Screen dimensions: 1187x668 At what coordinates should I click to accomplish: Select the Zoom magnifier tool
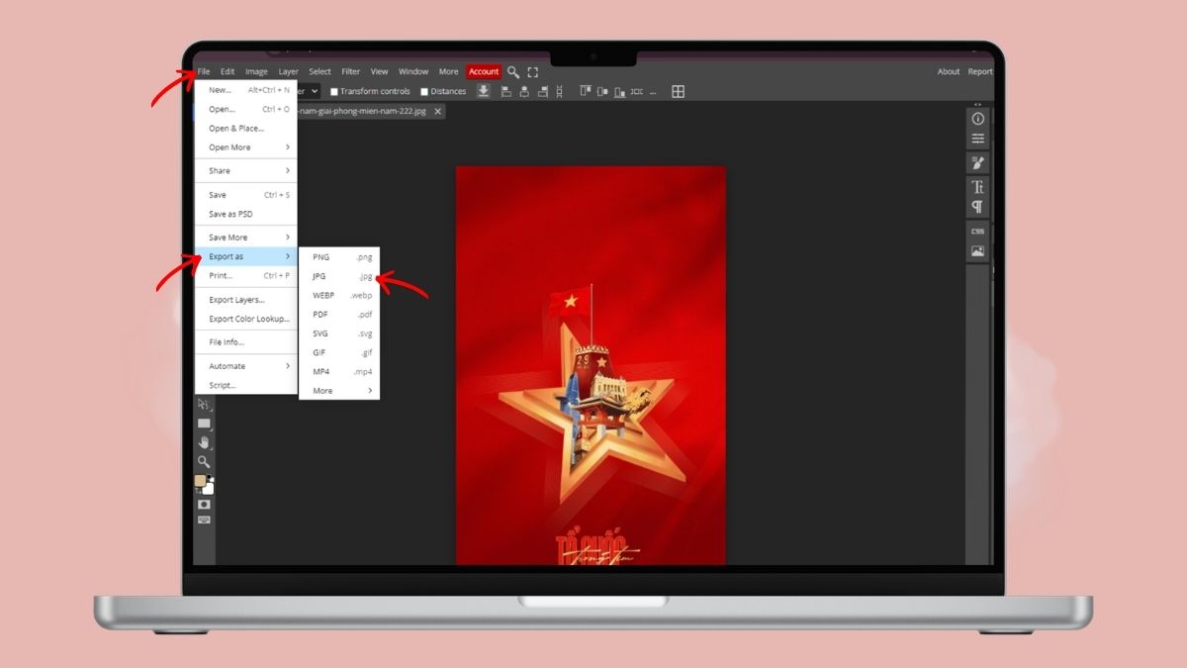click(204, 461)
